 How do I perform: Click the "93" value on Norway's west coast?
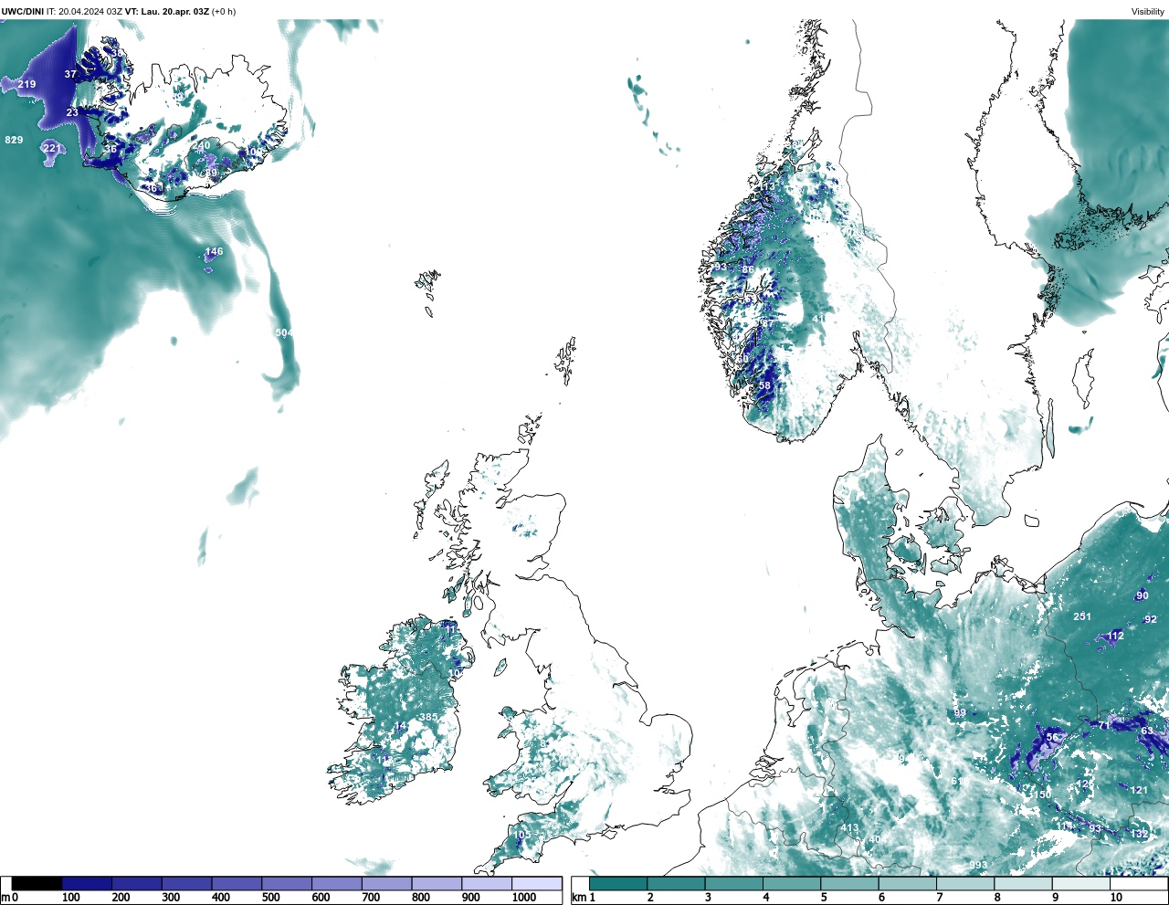coord(721,267)
